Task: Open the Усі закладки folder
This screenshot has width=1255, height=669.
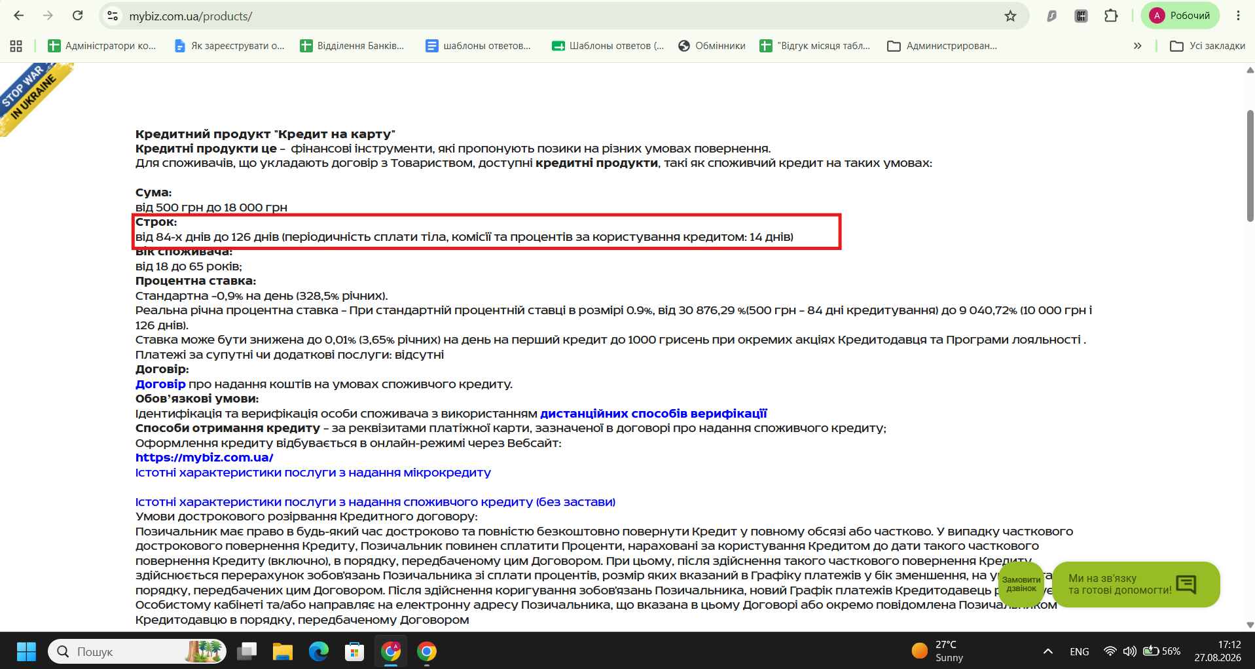Action: click(x=1208, y=46)
